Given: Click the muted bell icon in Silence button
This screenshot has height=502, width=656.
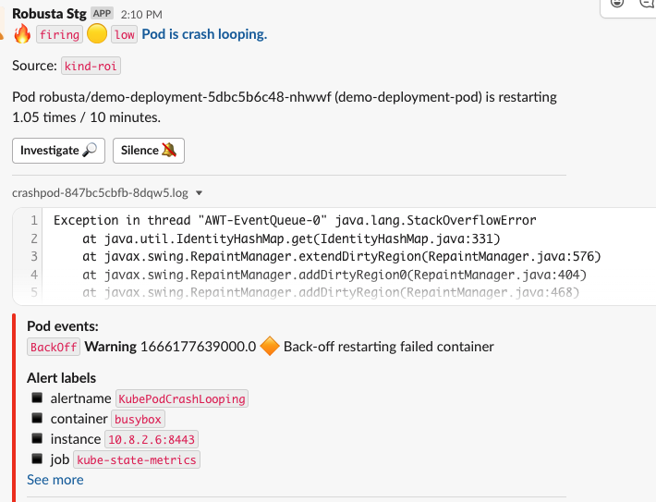Looking at the screenshot, I should coord(169,150).
